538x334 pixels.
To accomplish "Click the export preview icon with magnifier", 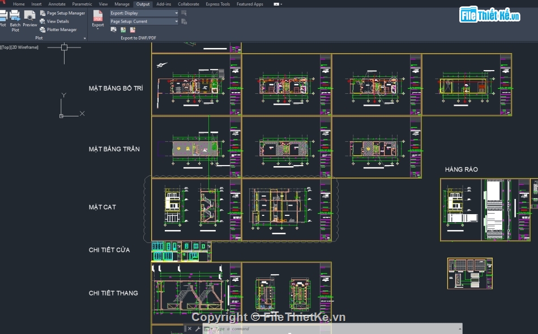I will [x=114, y=30].
